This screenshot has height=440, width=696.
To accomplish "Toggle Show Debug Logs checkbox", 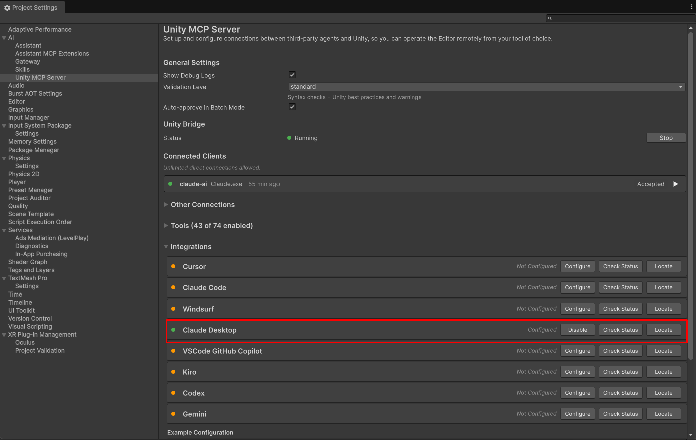I will click(x=292, y=75).
